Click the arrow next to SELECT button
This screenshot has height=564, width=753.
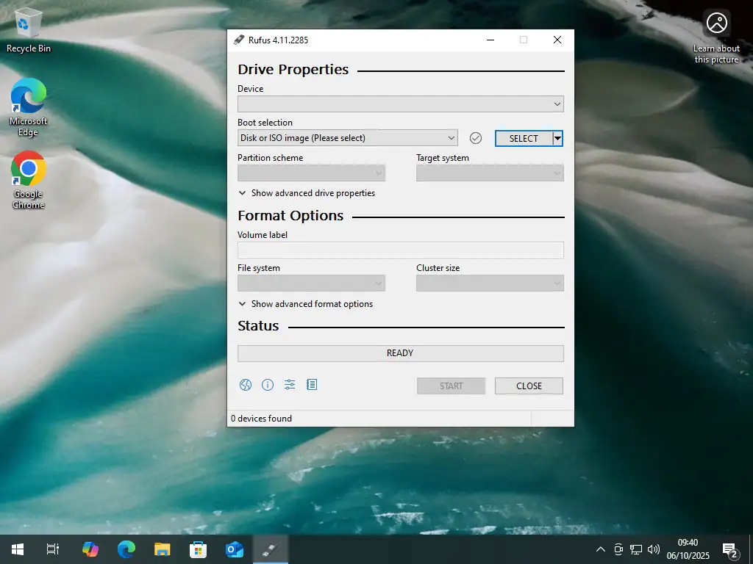(x=558, y=138)
